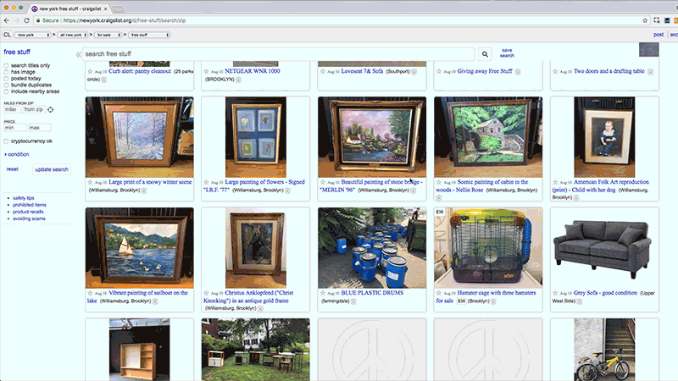This screenshot has width=678, height=381.
Task: Favorite the BLUE PLASTIC DRUMS listing star
Action: [321, 293]
